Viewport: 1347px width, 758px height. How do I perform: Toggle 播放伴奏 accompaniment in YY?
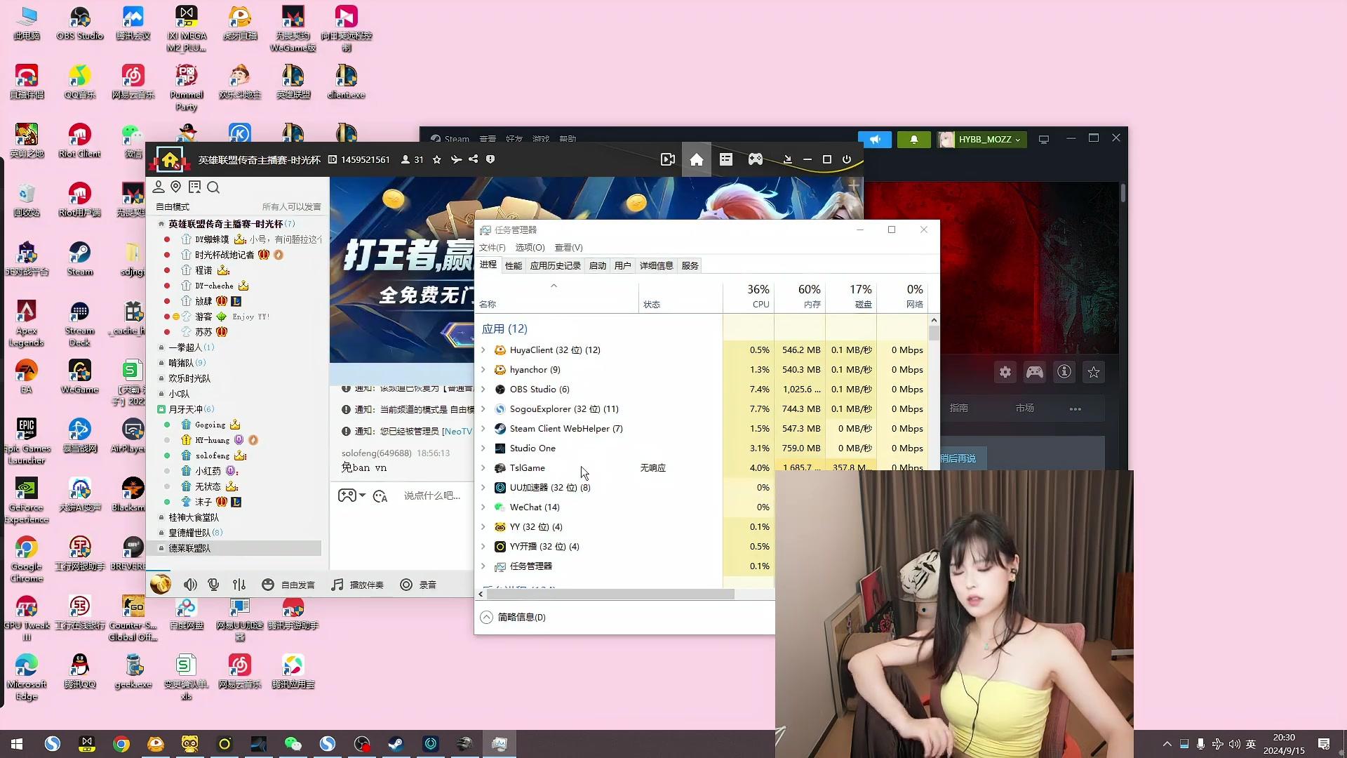[357, 585]
